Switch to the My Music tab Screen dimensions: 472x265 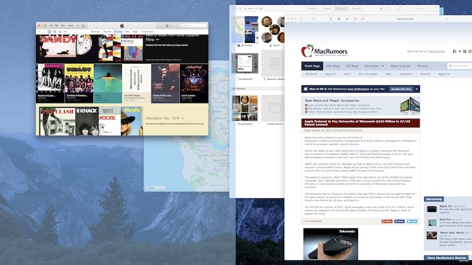click(96, 31)
